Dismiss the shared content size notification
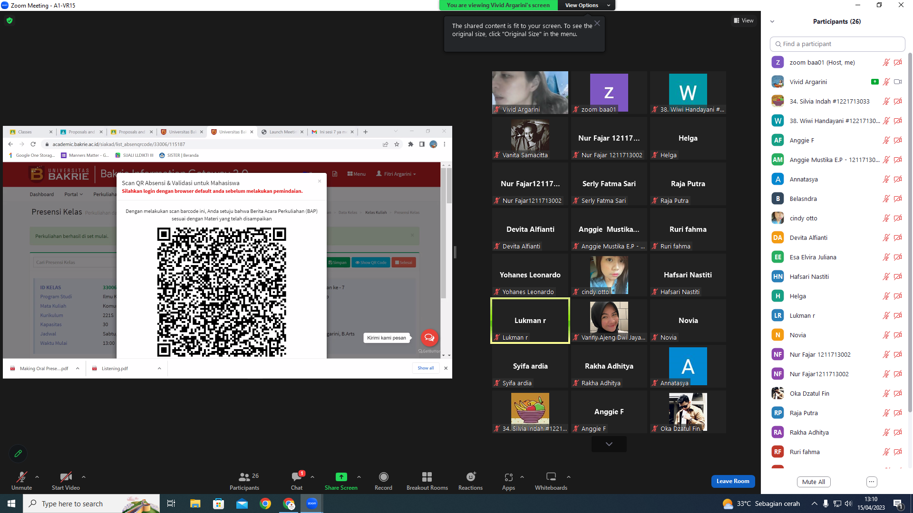Viewport: 913px width, 513px height. point(597,23)
